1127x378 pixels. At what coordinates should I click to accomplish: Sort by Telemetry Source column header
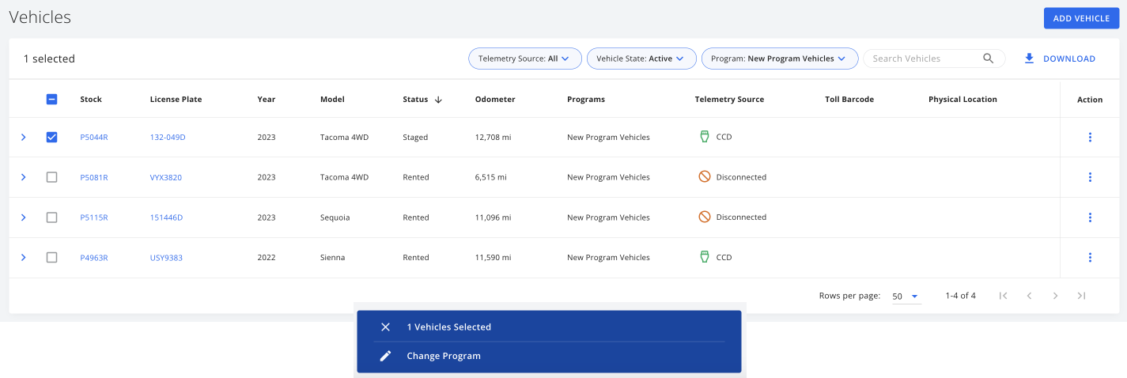729,100
